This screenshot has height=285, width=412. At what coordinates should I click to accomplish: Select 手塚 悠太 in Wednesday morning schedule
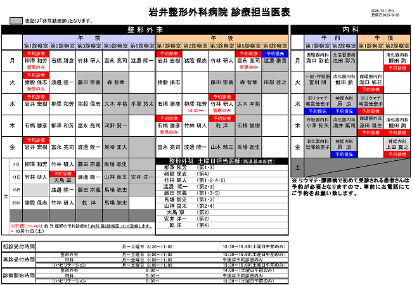pyautogui.click(x=142, y=103)
